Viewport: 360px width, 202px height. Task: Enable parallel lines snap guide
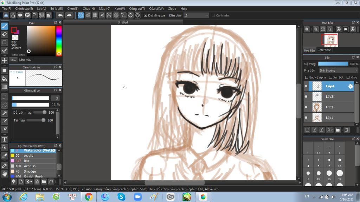88,15
